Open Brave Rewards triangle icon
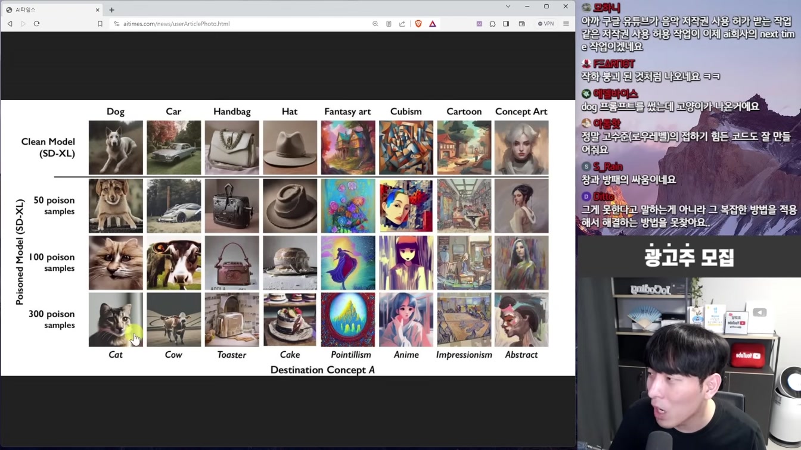 tap(433, 24)
